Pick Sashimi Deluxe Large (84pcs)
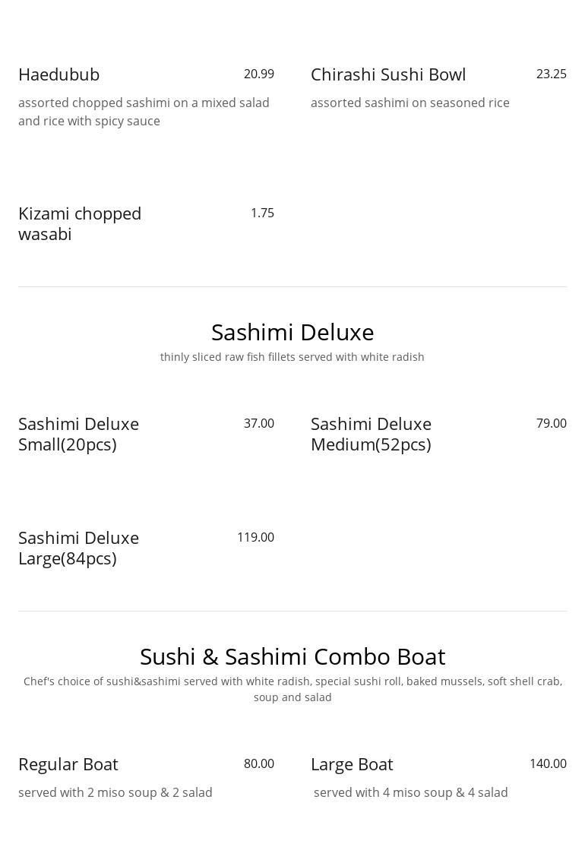Screen dimensions: 585x866 click(x=78, y=548)
